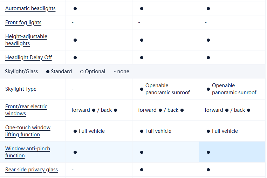
Task: Click last-column dot for Rear side privacy glass
Action: click(x=208, y=170)
